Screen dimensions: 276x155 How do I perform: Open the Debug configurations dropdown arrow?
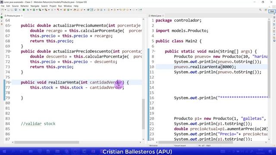[31, 10]
